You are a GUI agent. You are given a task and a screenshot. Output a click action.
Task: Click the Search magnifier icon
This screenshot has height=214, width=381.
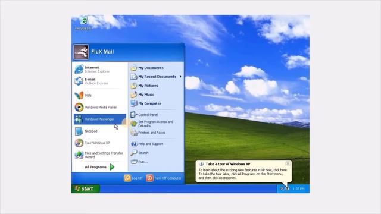coord(133,153)
